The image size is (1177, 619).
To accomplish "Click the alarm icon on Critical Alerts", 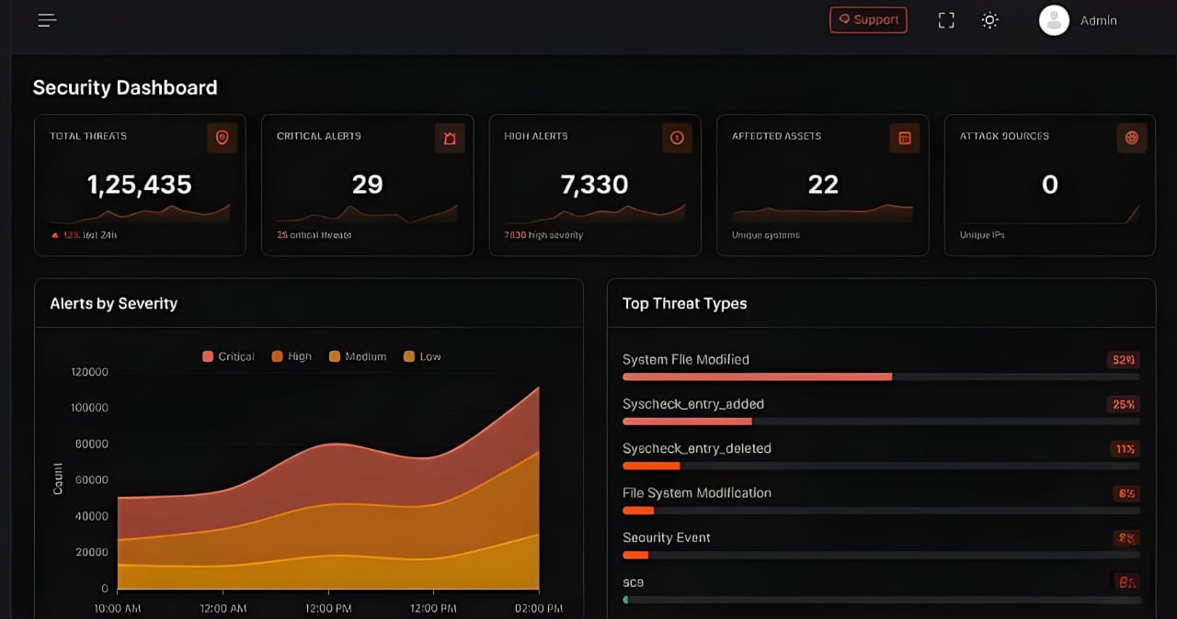I will point(450,138).
